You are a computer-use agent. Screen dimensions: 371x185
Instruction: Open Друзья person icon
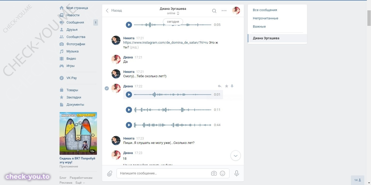(62, 30)
